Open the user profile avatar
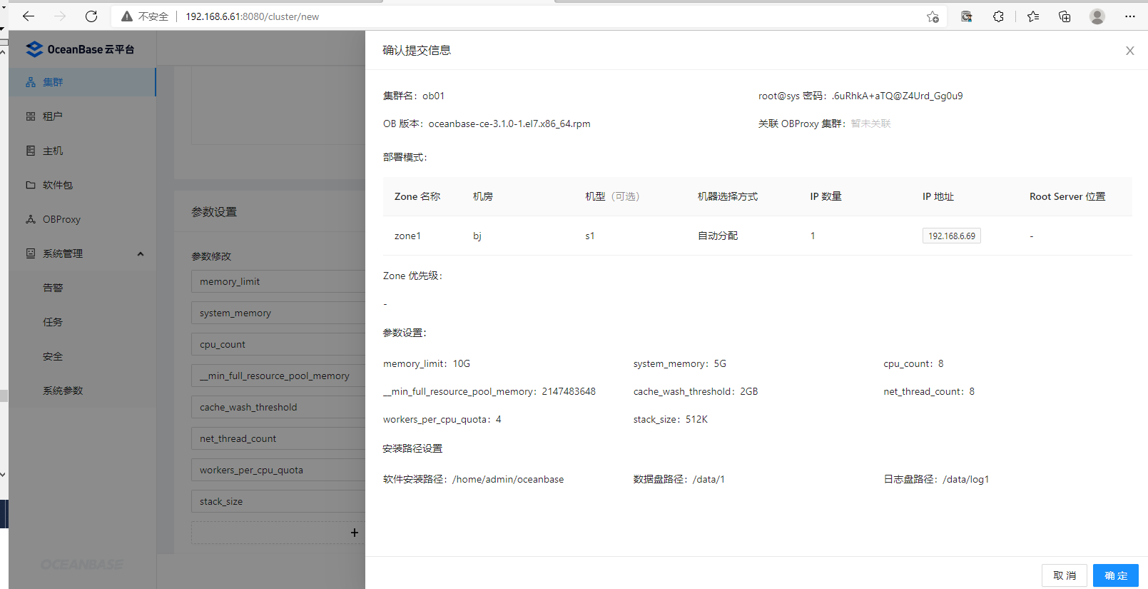 coord(1097,16)
